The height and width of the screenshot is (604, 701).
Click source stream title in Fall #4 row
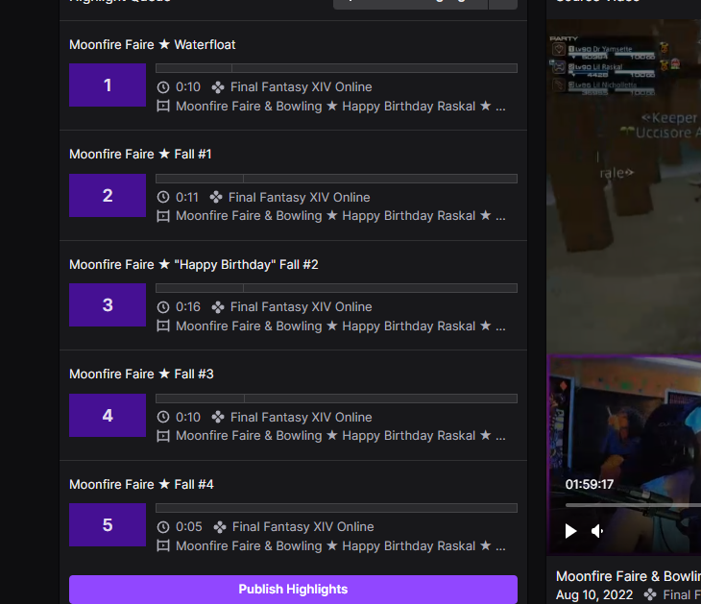point(341,546)
